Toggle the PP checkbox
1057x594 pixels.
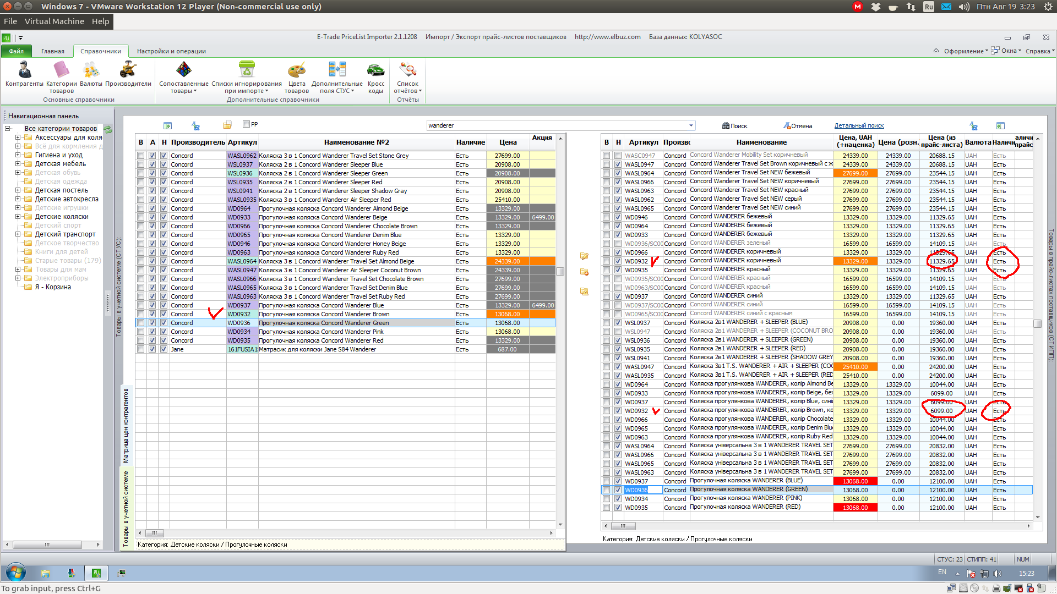[x=247, y=124]
